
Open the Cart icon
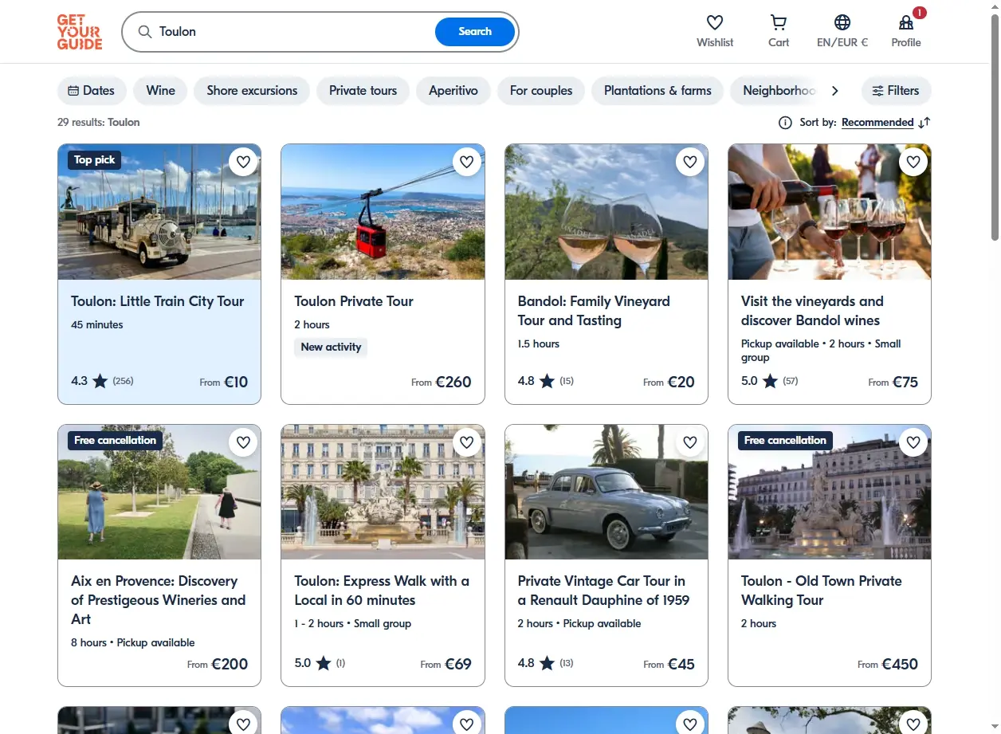779,22
